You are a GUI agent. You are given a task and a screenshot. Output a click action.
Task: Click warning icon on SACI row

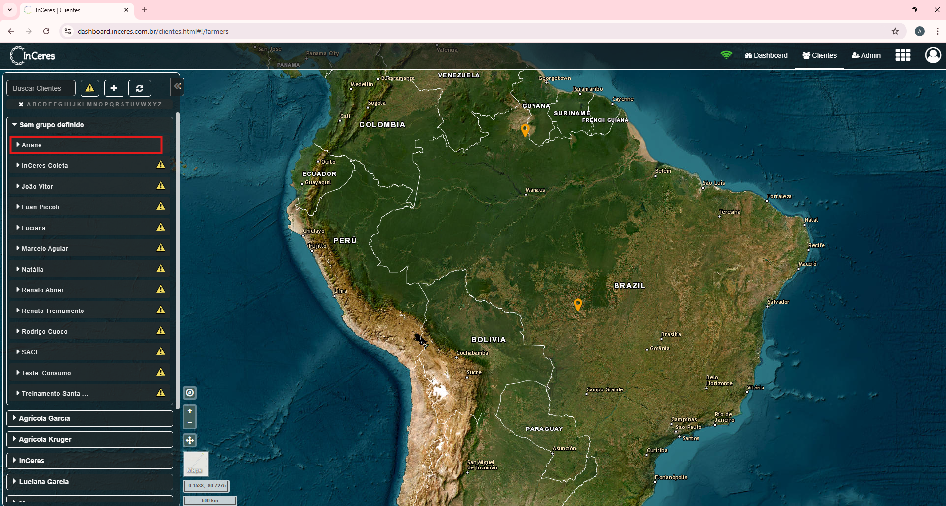click(161, 351)
